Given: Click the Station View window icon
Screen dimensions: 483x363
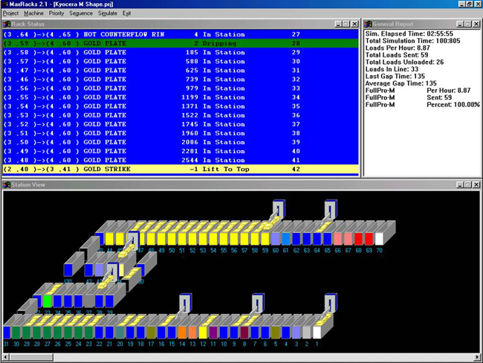Looking at the screenshot, I should 7,184.
